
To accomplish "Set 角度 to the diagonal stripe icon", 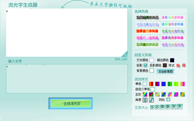I will point(151,100).
